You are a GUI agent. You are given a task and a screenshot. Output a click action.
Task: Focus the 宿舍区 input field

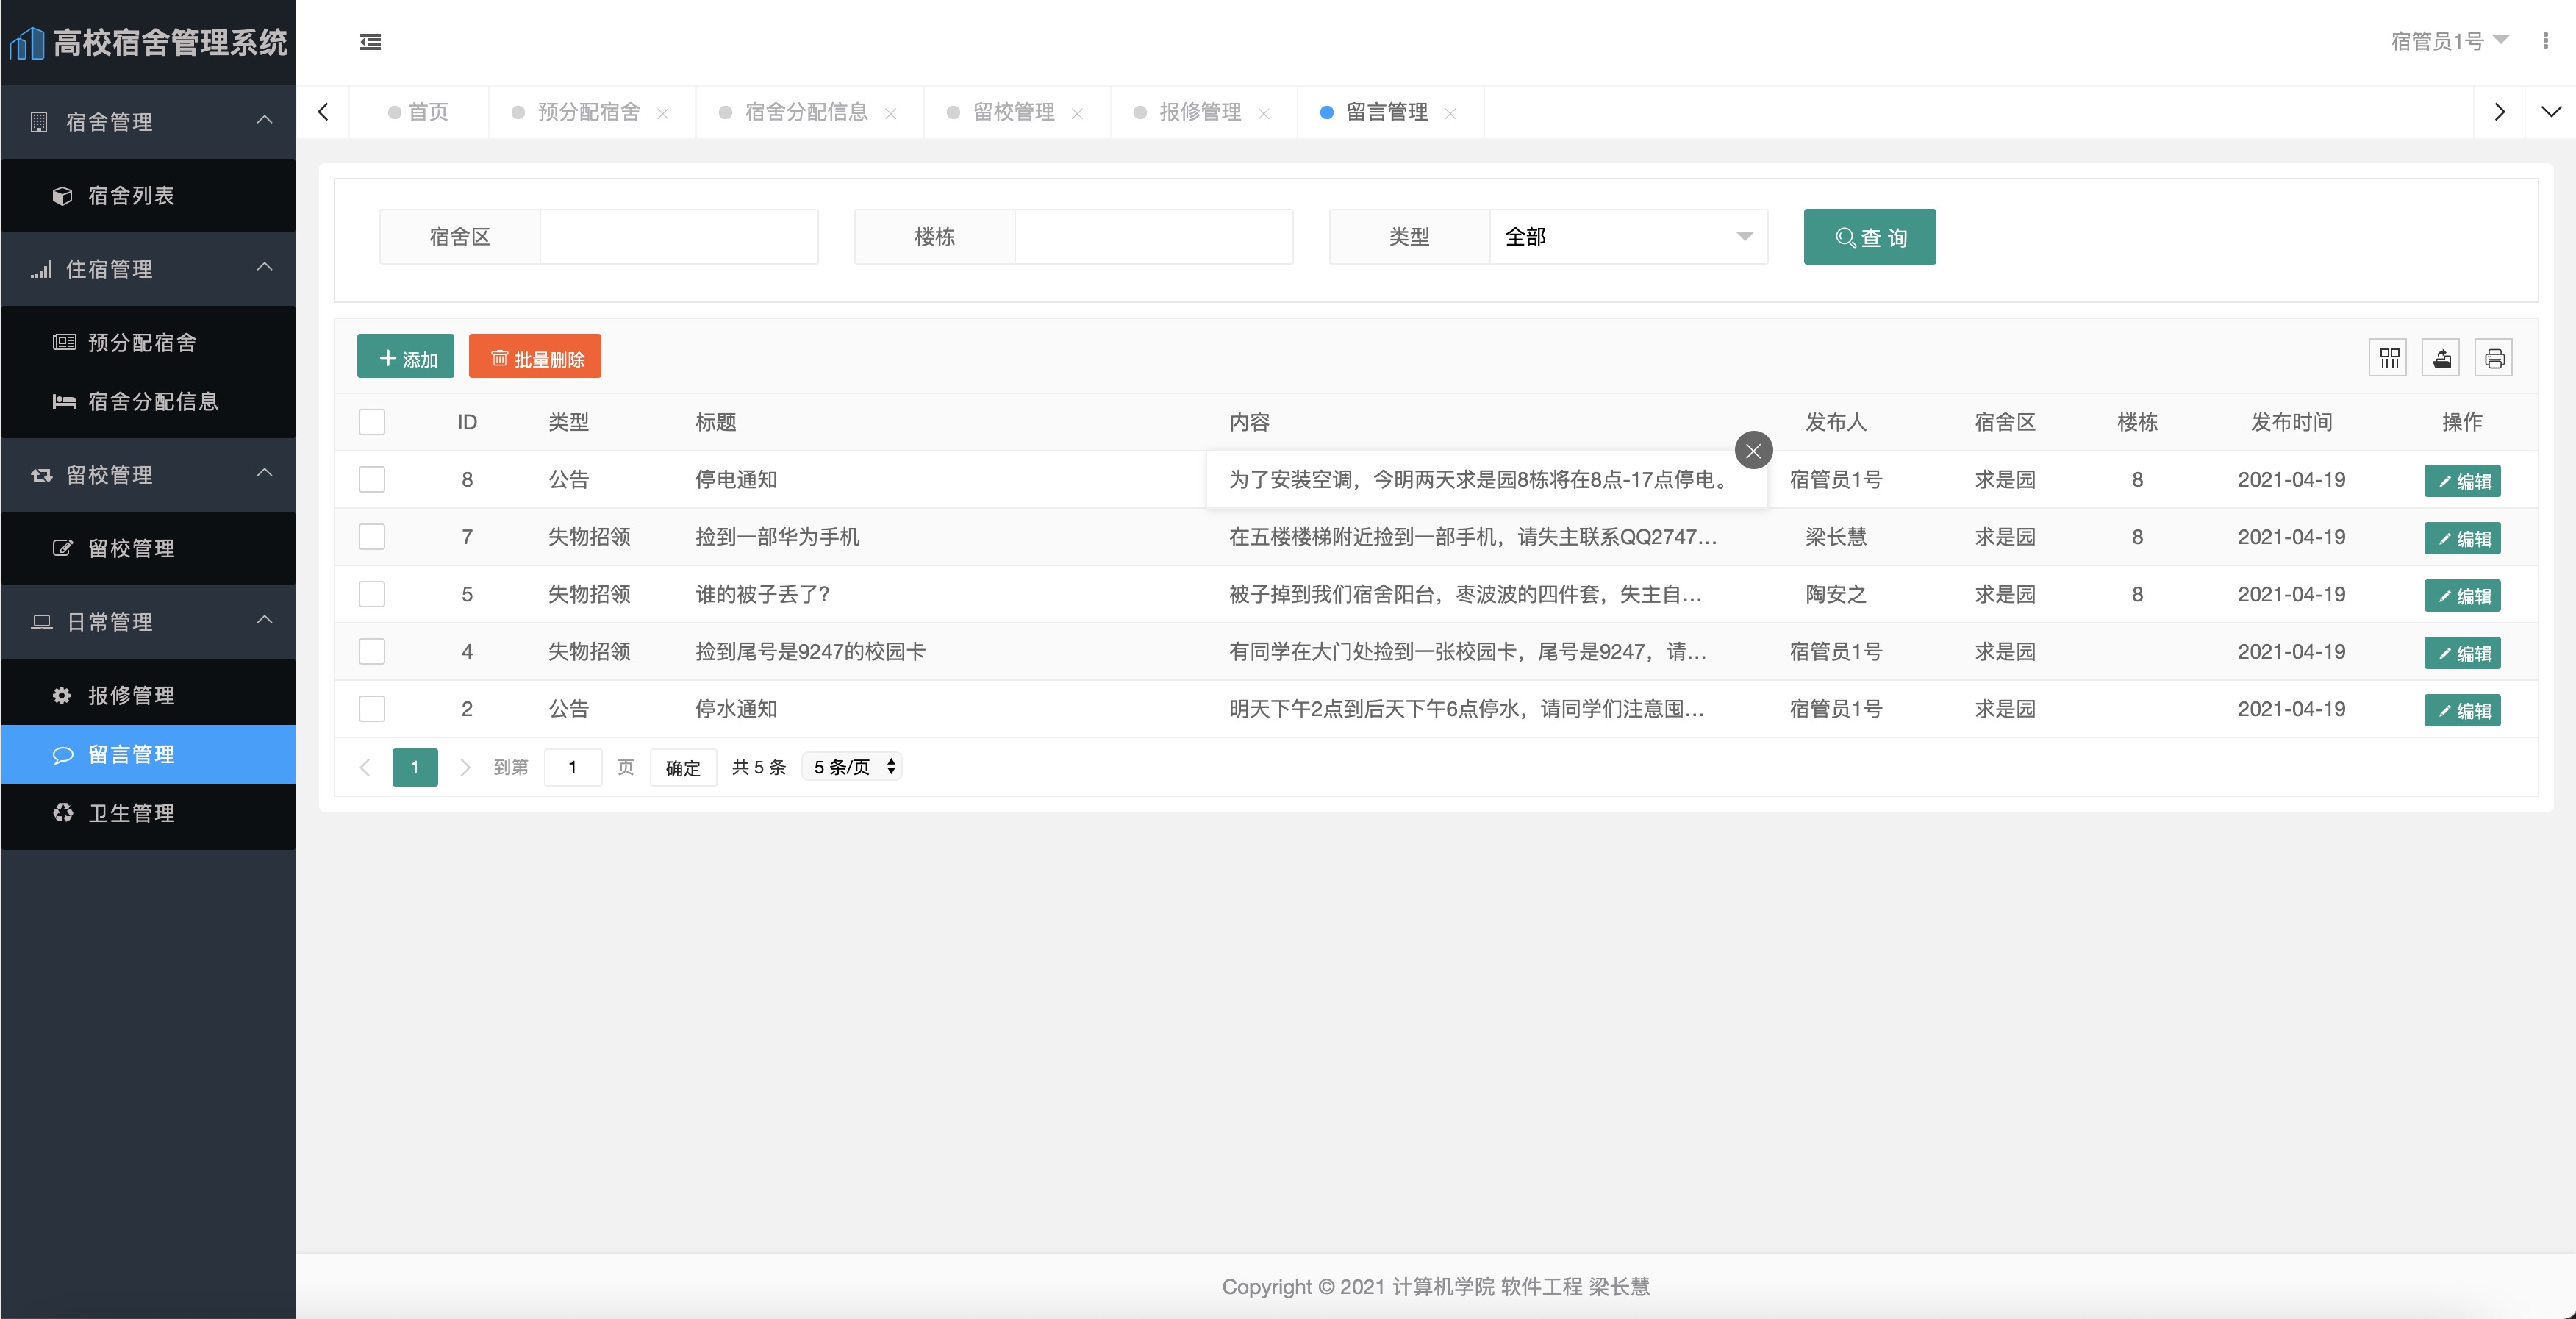click(x=679, y=237)
